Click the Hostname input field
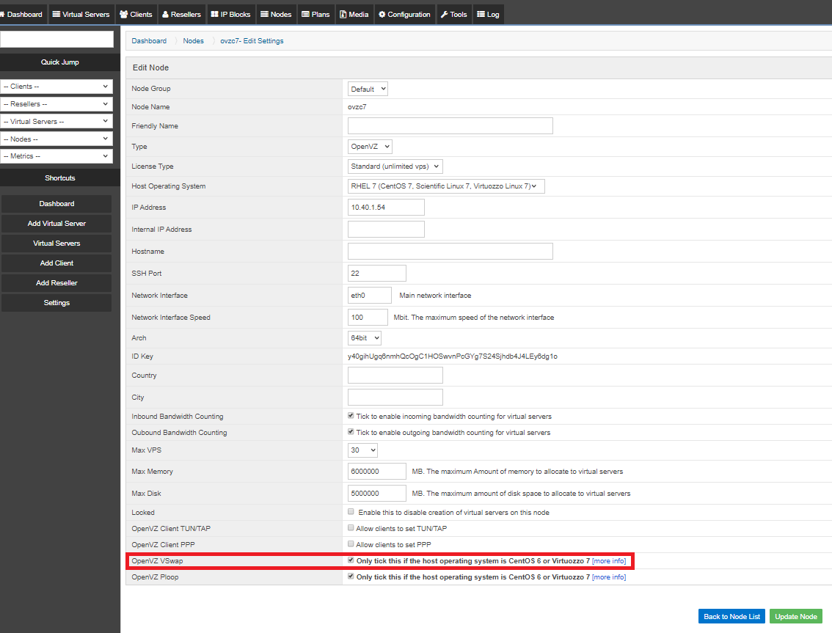This screenshot has height=633, width=832. [450, 252]
